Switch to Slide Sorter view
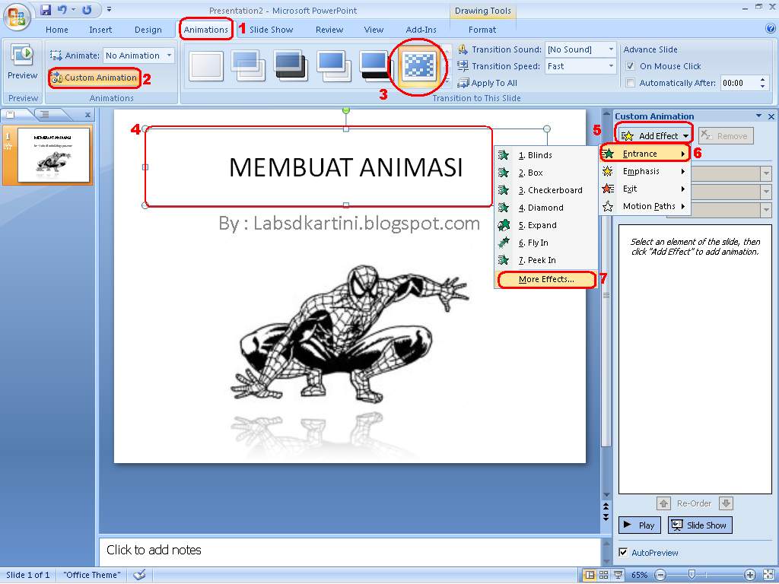The width and height of the screenshot is (779, 584). pos(603,575)
